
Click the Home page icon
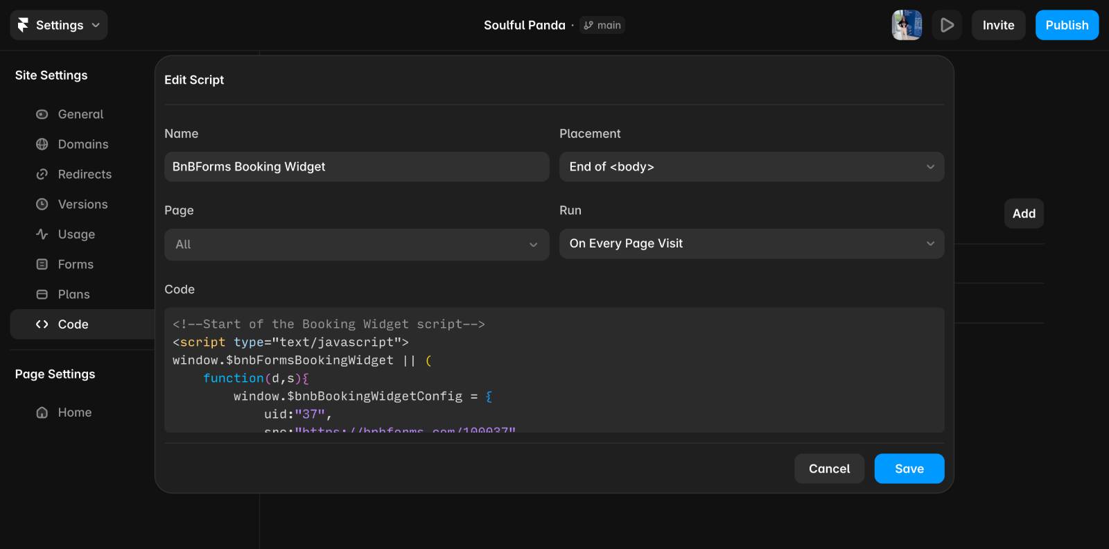pyautogui.click(x=42, y=412)
